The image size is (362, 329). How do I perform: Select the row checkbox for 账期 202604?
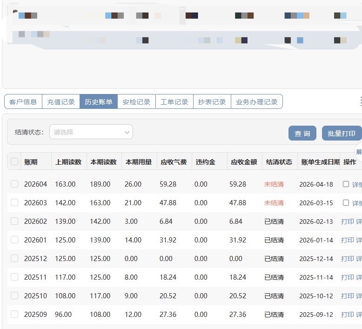click(x=14, y=184)
